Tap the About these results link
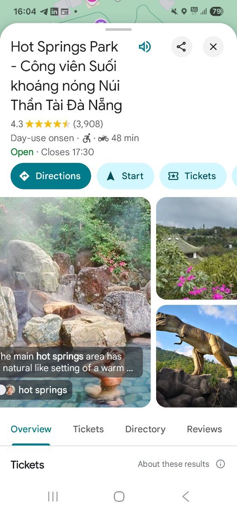The width and height of the screenshot is (237, 513). pyautogui.click(x=173, y=464)
